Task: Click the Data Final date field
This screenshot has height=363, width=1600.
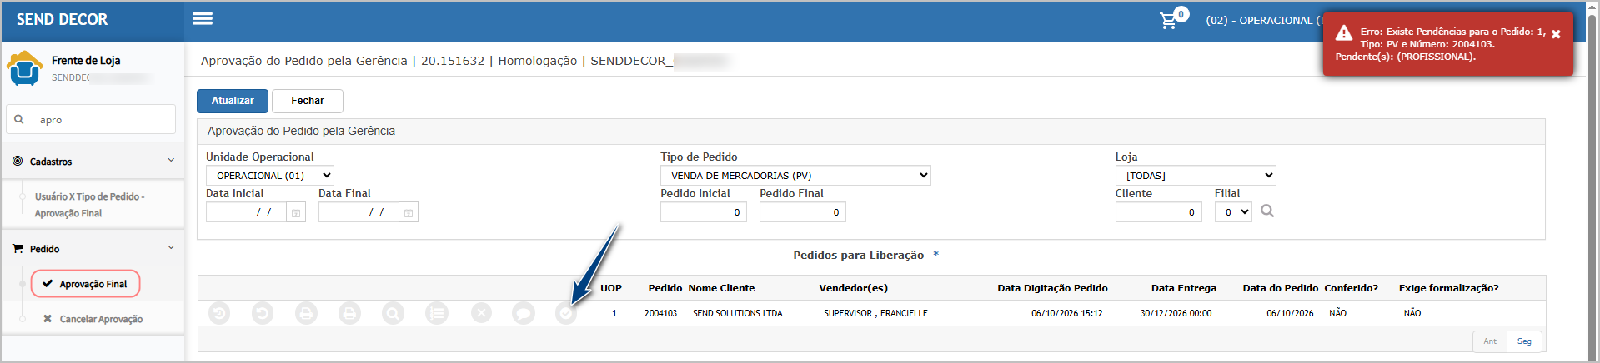Action: (359, 212)
